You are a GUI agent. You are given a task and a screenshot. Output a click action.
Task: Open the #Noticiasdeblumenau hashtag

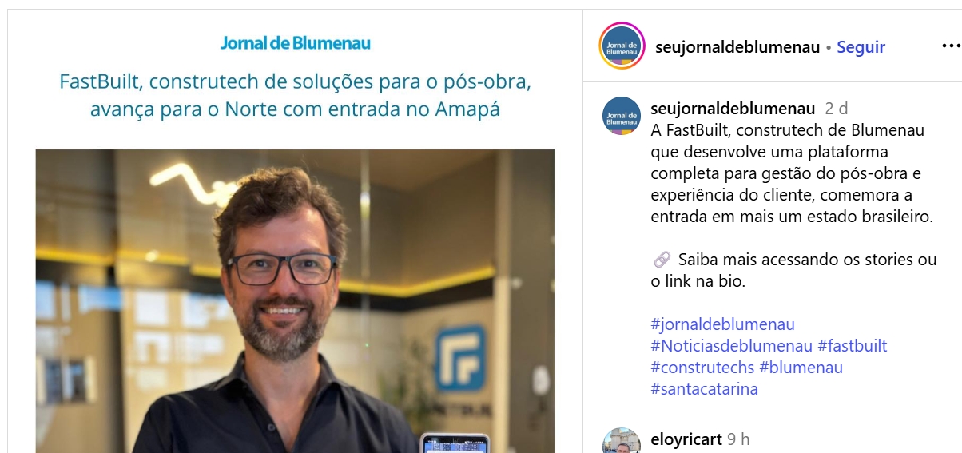point(732,346)
